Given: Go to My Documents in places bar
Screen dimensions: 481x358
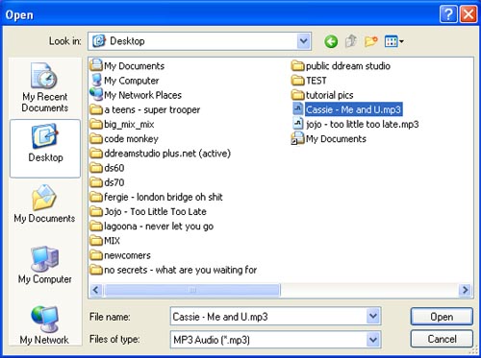Looking at the screenshot, I should click(x=44, y=203).
